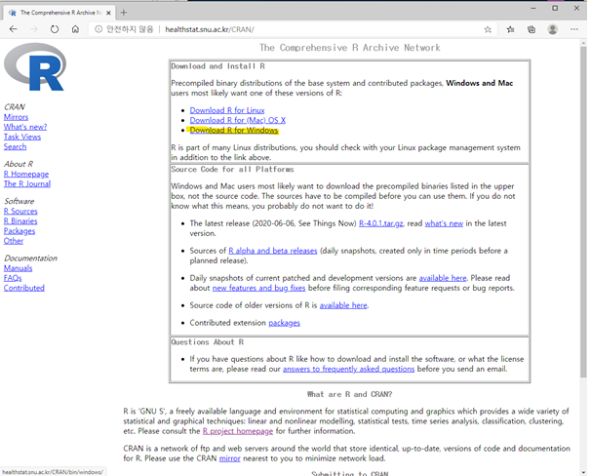Minimize the browser window
This screenshot has height=476, width=591.
click(533, 8)
